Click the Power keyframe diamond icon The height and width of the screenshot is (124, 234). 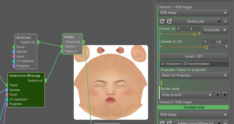coord(178,29)
